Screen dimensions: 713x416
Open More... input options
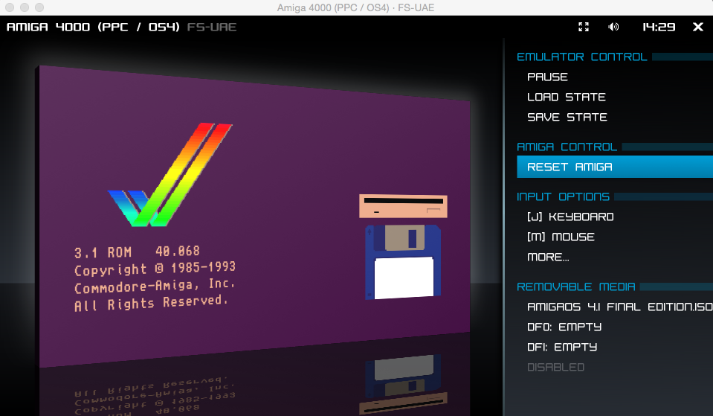click(548, 257)
